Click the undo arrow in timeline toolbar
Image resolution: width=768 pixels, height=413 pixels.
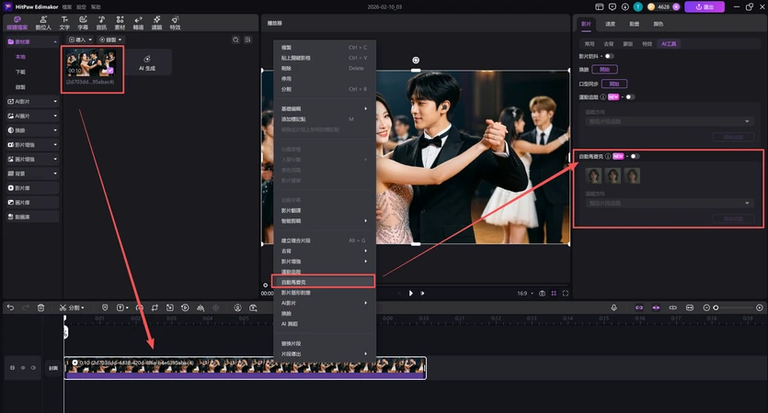coord(11,307)
